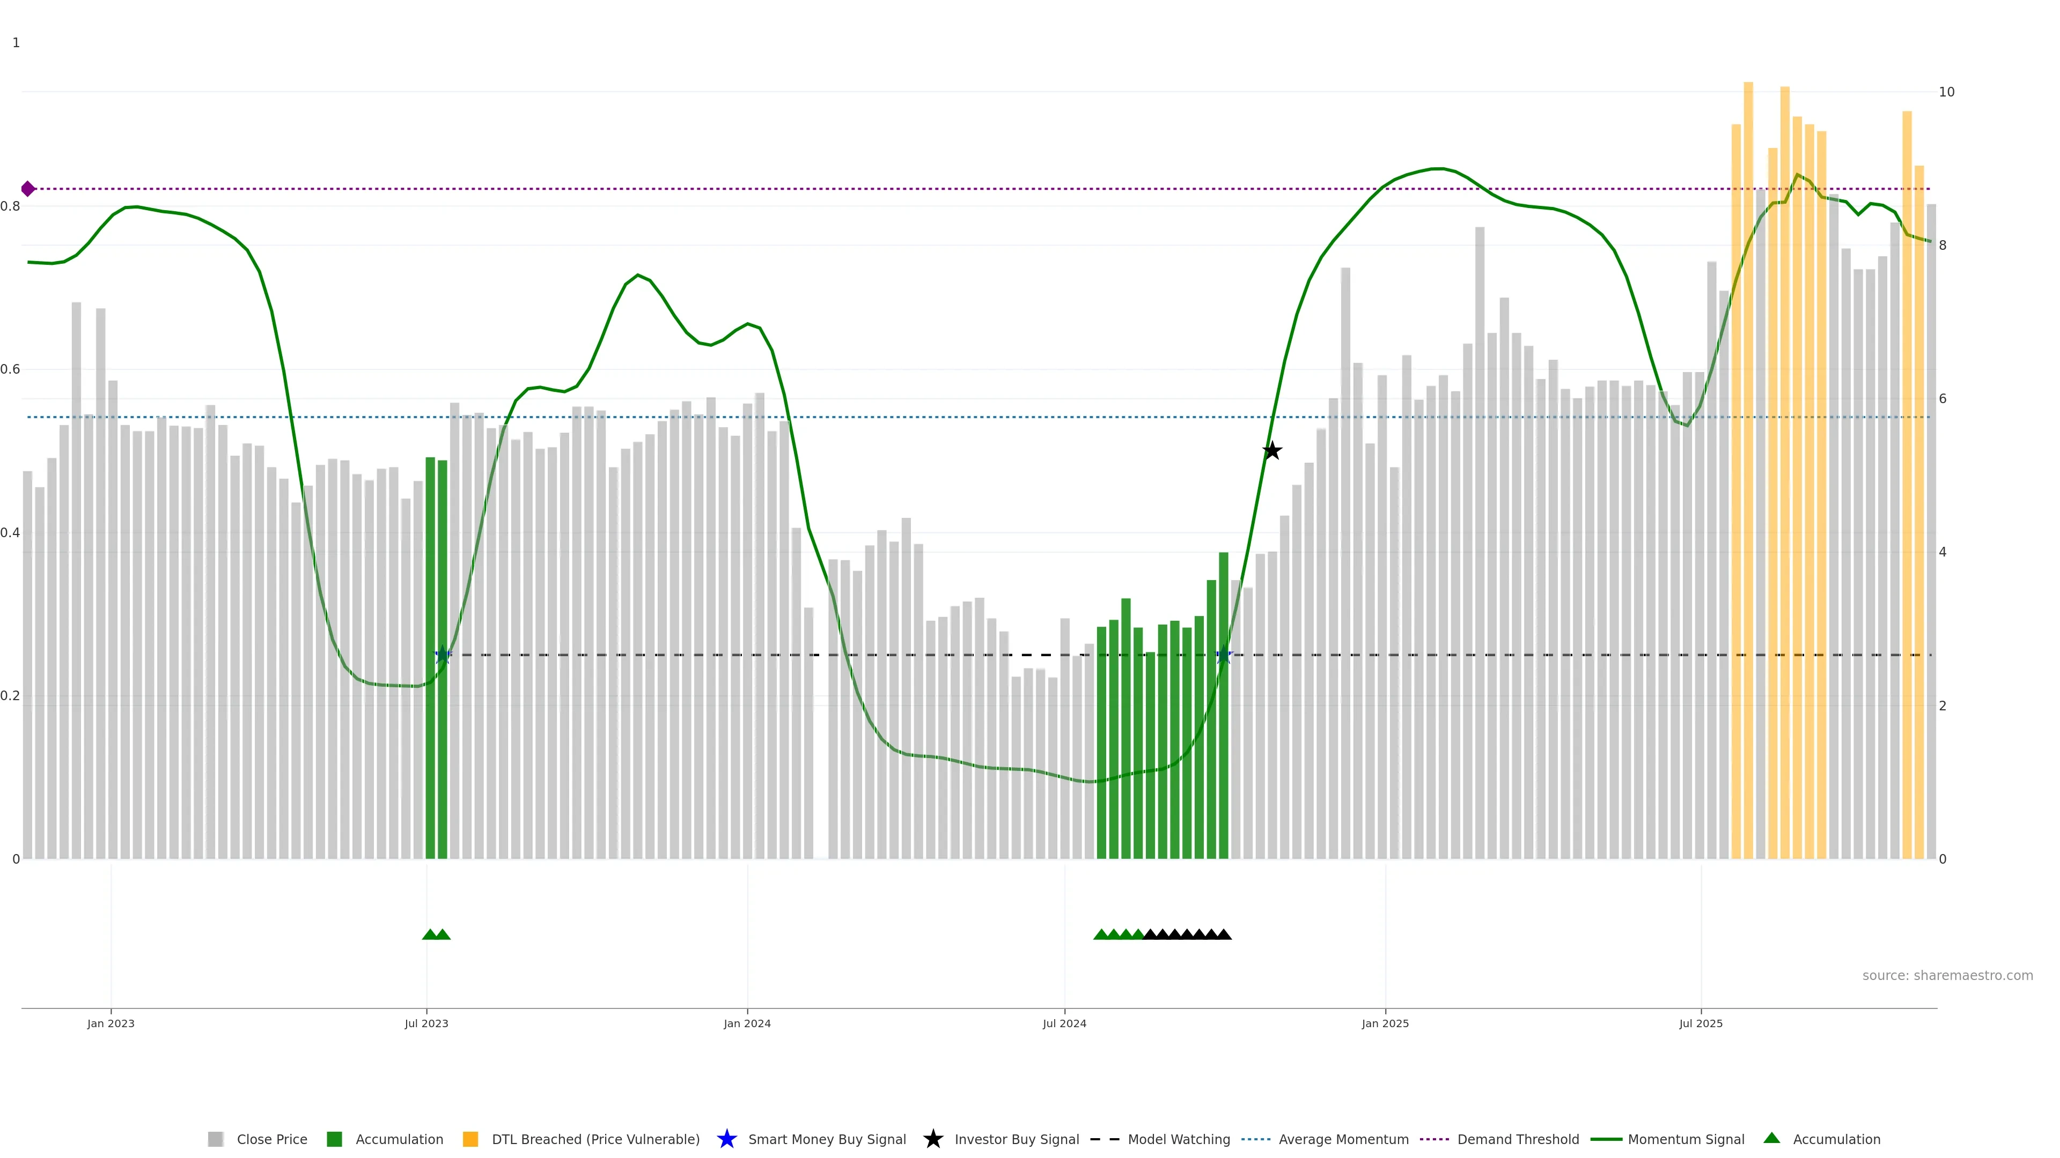This screenshot has height=1158, width=2060.
Task: Click the blue star near October 2024
Action: [1224, 655]
